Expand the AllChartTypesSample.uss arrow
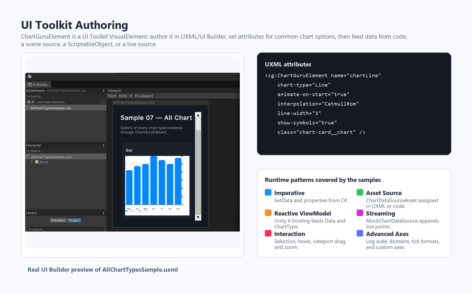Viewport: 472px width, 294px height. [28, 108]
